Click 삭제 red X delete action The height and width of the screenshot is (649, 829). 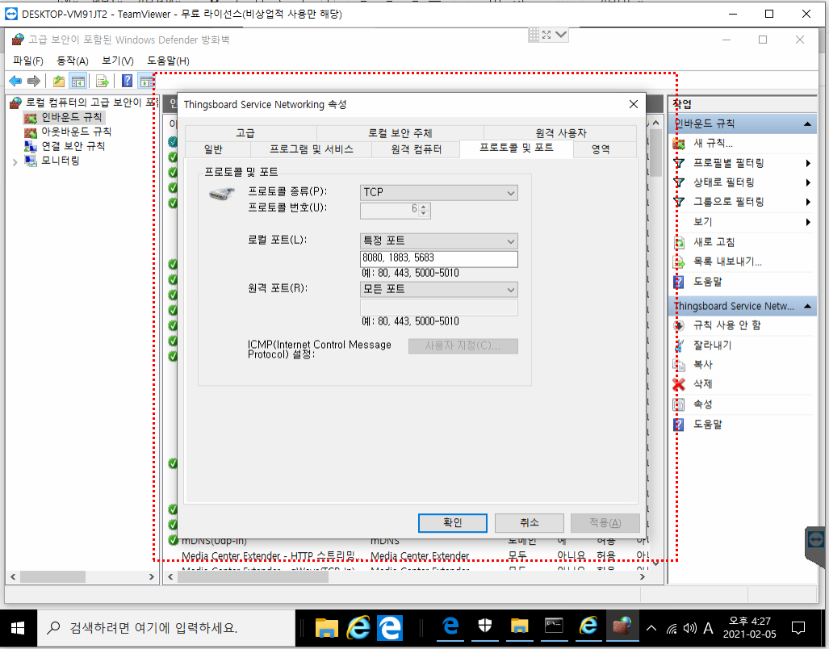click(702, 384)
